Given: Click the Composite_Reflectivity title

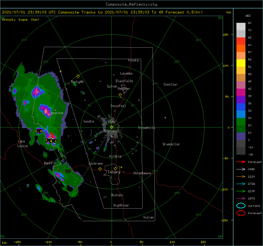Looking at the screenshot, I should point(131,4).
